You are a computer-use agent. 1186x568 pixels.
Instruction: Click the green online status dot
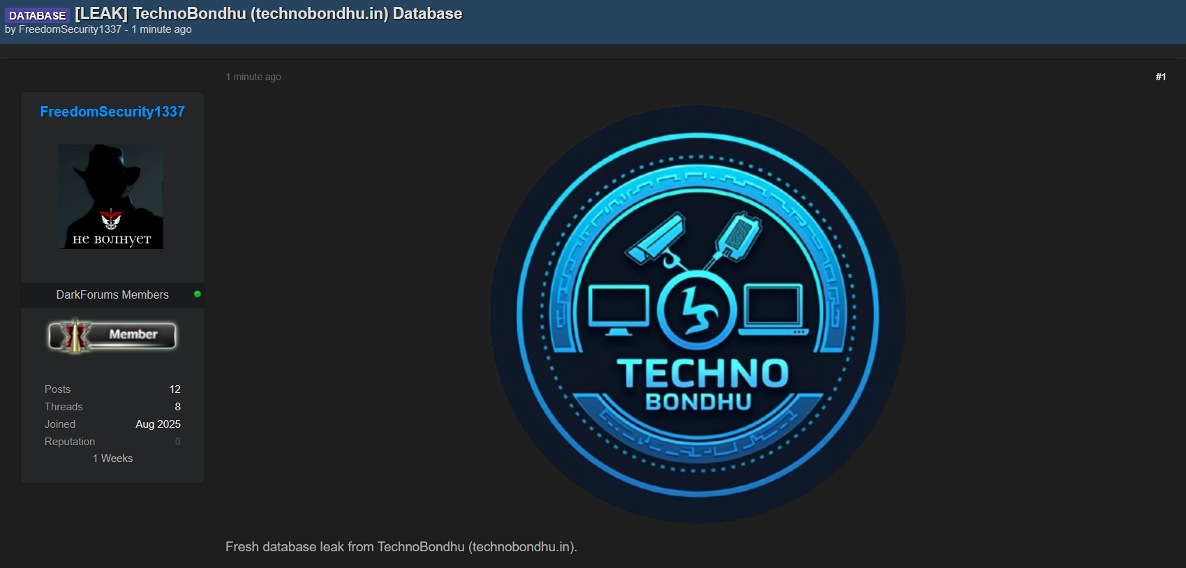(198, 294)
